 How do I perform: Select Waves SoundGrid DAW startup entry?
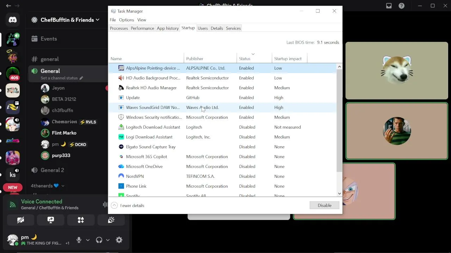click(222, 108)
